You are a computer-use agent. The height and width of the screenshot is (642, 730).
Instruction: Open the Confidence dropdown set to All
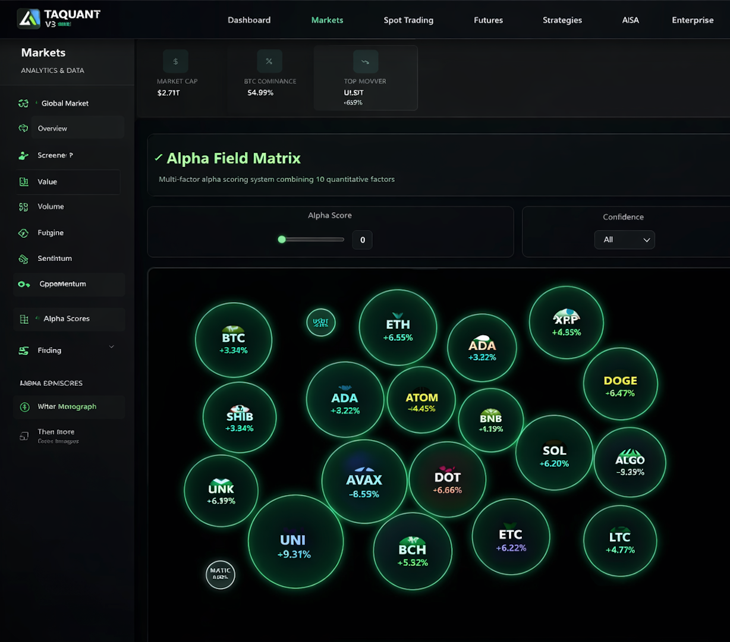point(624,240)
